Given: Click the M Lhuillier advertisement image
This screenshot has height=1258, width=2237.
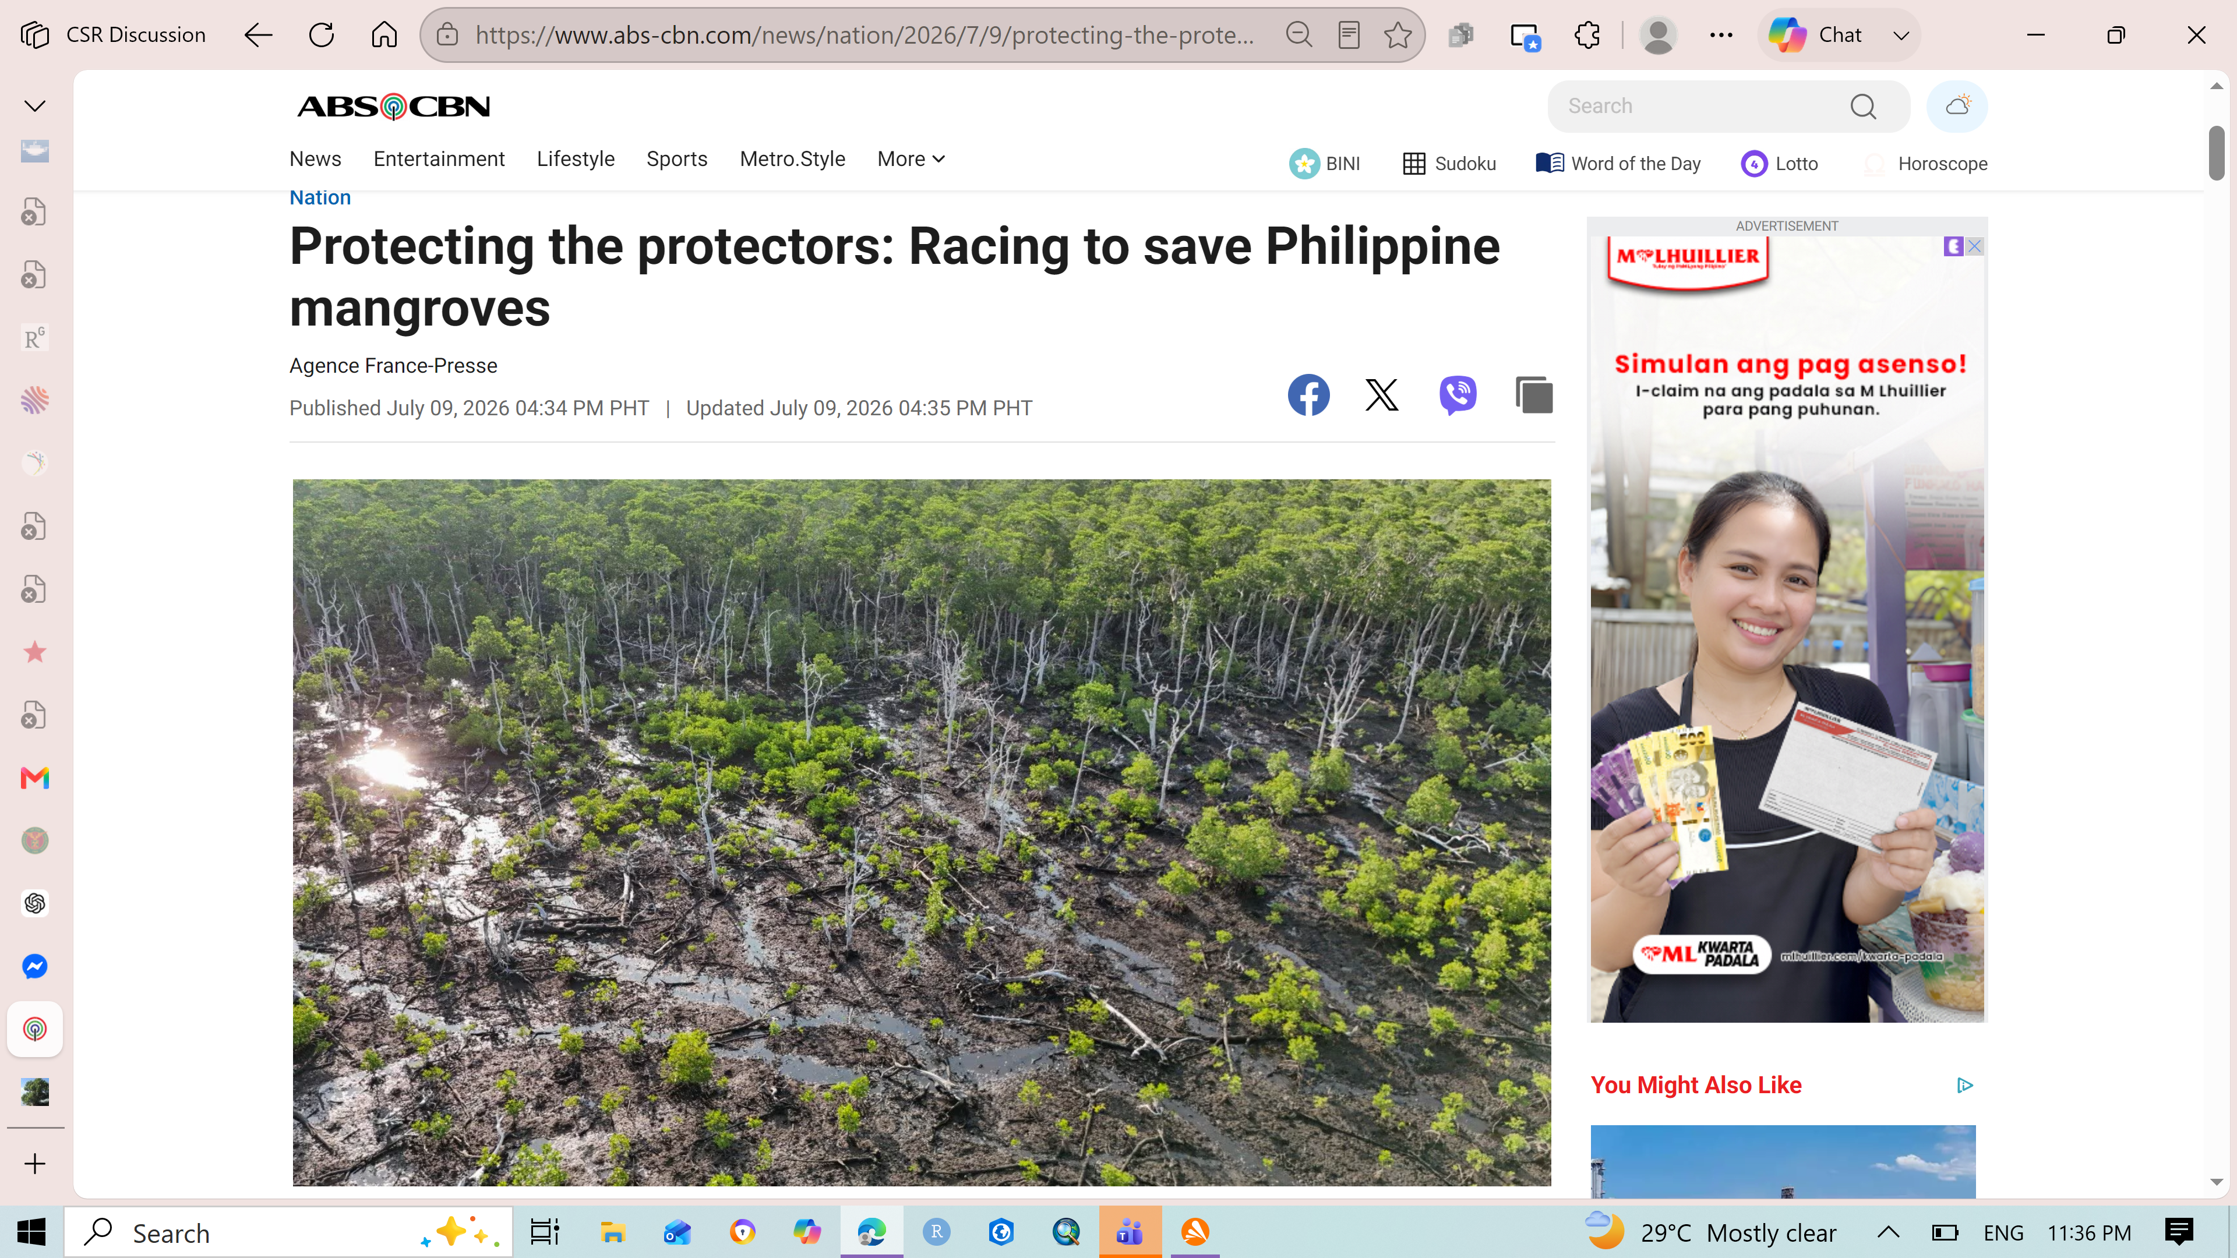Looking at the screenshot, I should click(1787, 628).
